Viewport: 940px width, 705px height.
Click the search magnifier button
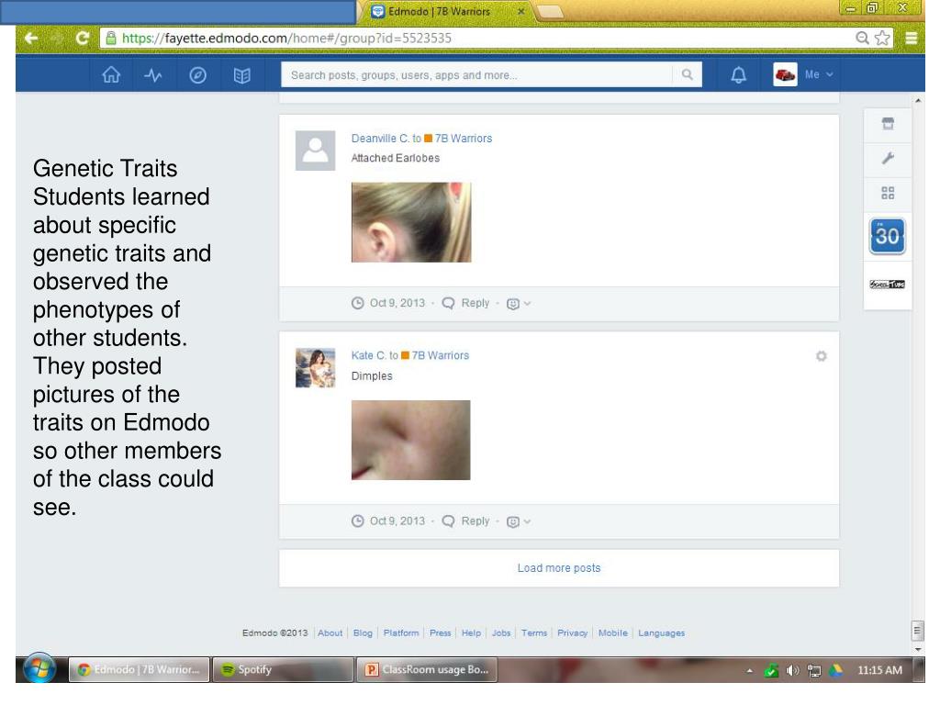coord(687,74)
